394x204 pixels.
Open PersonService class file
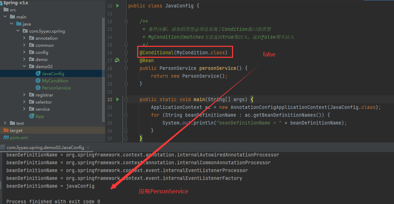tap(56, 88)
